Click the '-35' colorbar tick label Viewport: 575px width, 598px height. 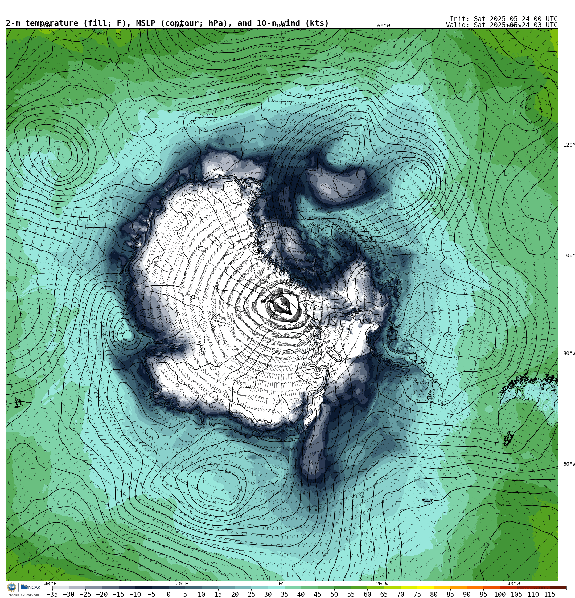point(52,594)
